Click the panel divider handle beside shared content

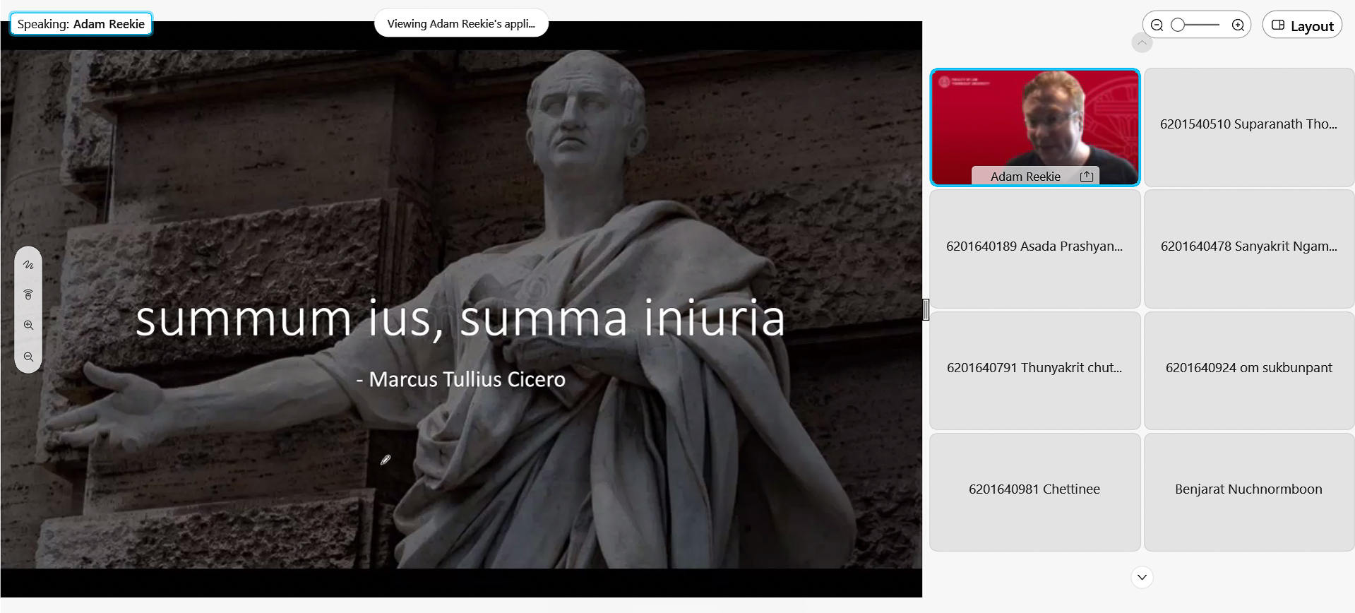pyautogui.click(x=926, y=309)
